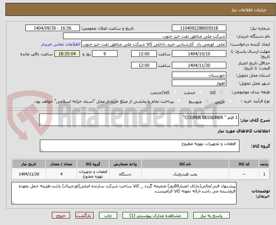This screenshot has width=276, height=225.
Task: Click the goods group table cell
Action: pyautogui.click(x=93, y=174)
